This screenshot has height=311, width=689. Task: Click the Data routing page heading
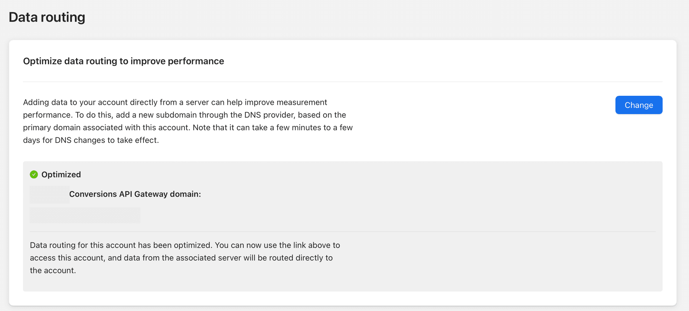47,17
